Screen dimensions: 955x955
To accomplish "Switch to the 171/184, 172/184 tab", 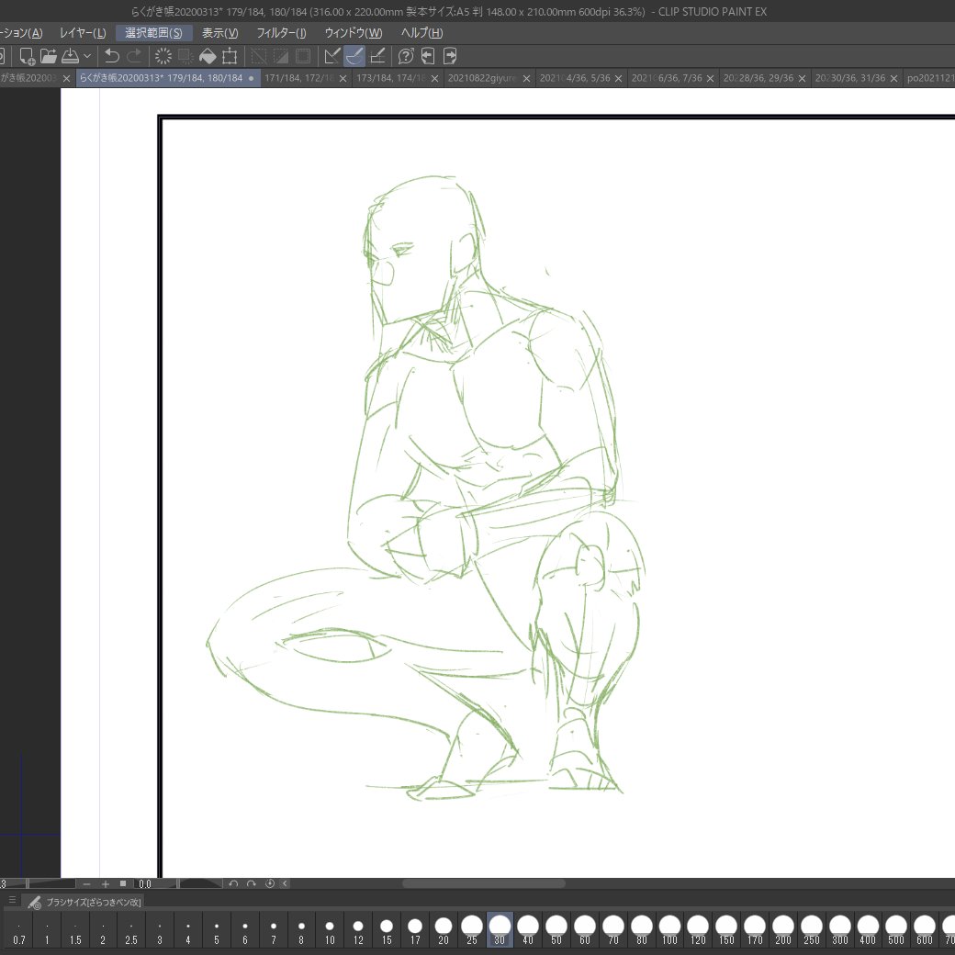I will [299, 78].
